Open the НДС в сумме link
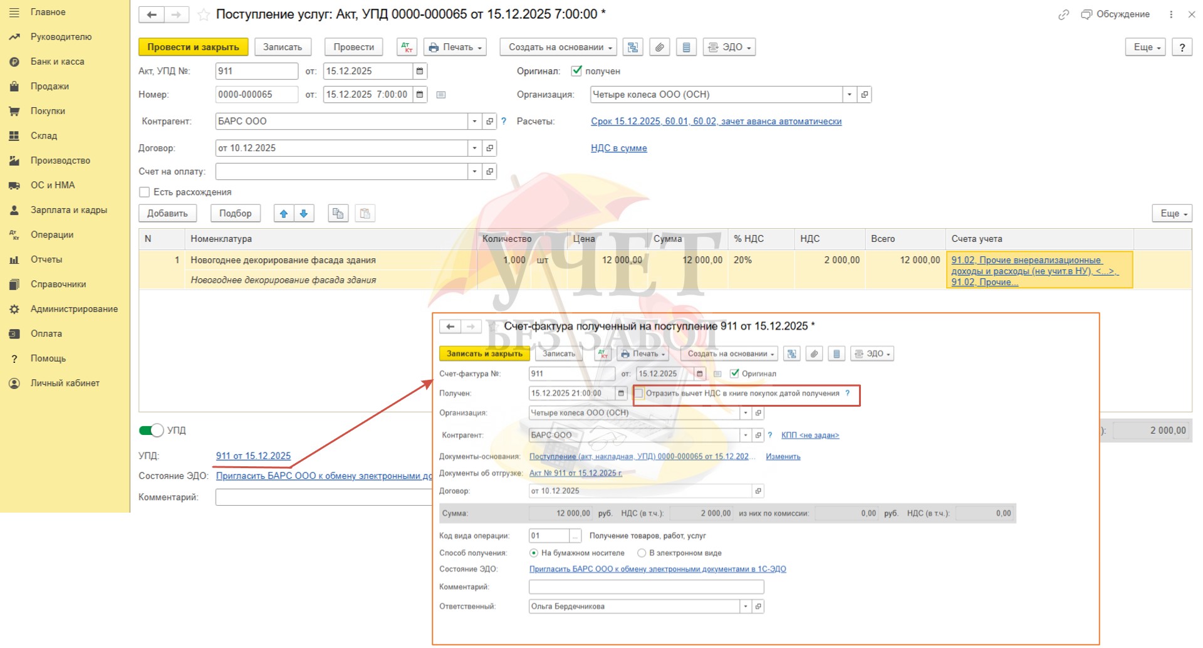1203x648 pixels. [618, 149]
